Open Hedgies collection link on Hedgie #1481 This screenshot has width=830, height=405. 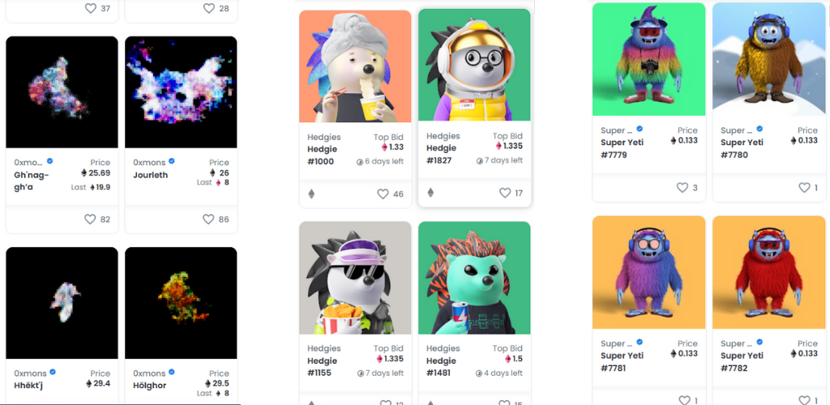click(x=443, y=348)
